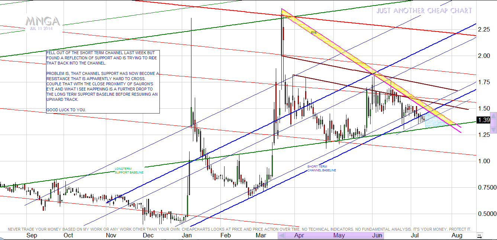
Task: Click the 1.00 price axis label
Action: tap(484, 161)
